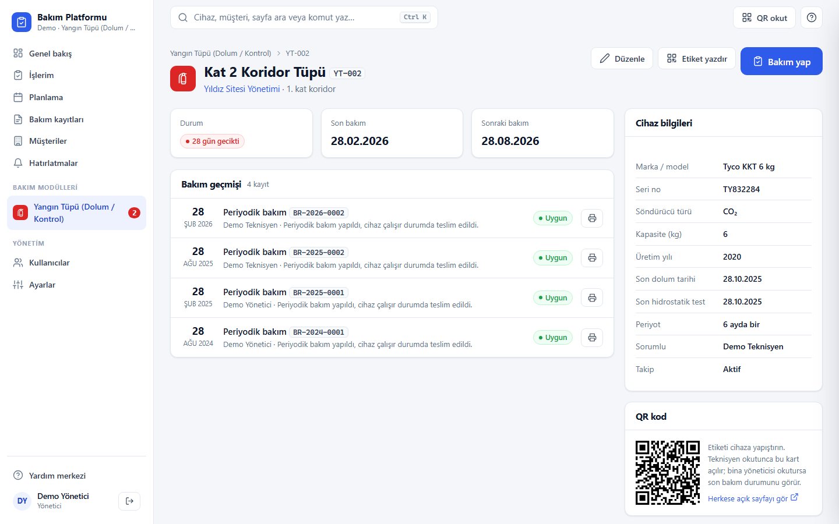Go to İşlerim in the sidebar
Screen dimensions: 839x524
[x=76, y=75]
